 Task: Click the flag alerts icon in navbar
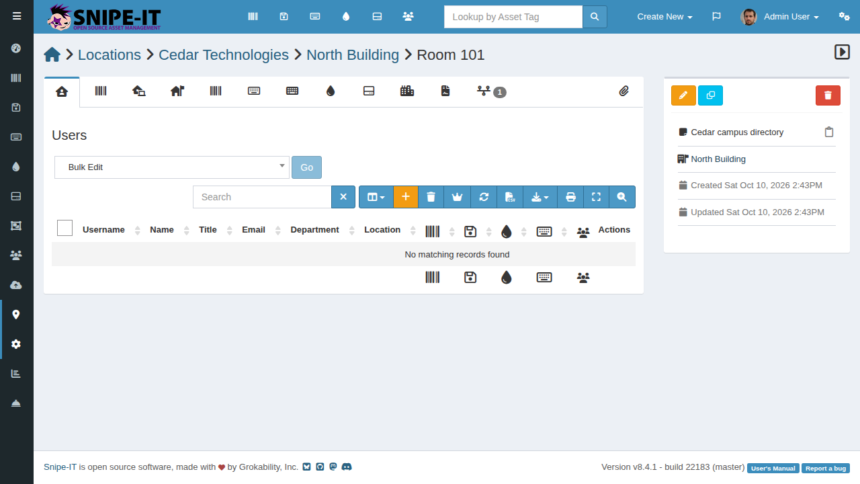point(716,16)
